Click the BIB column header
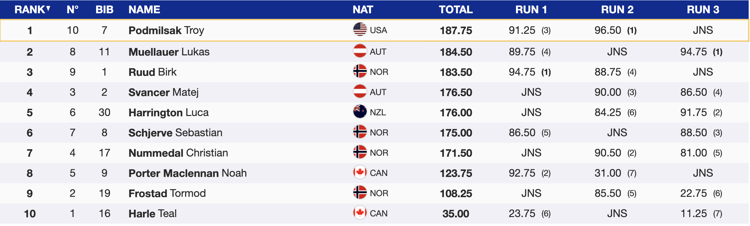The width and height of the screenshot is (750, 226). (104, 10)
